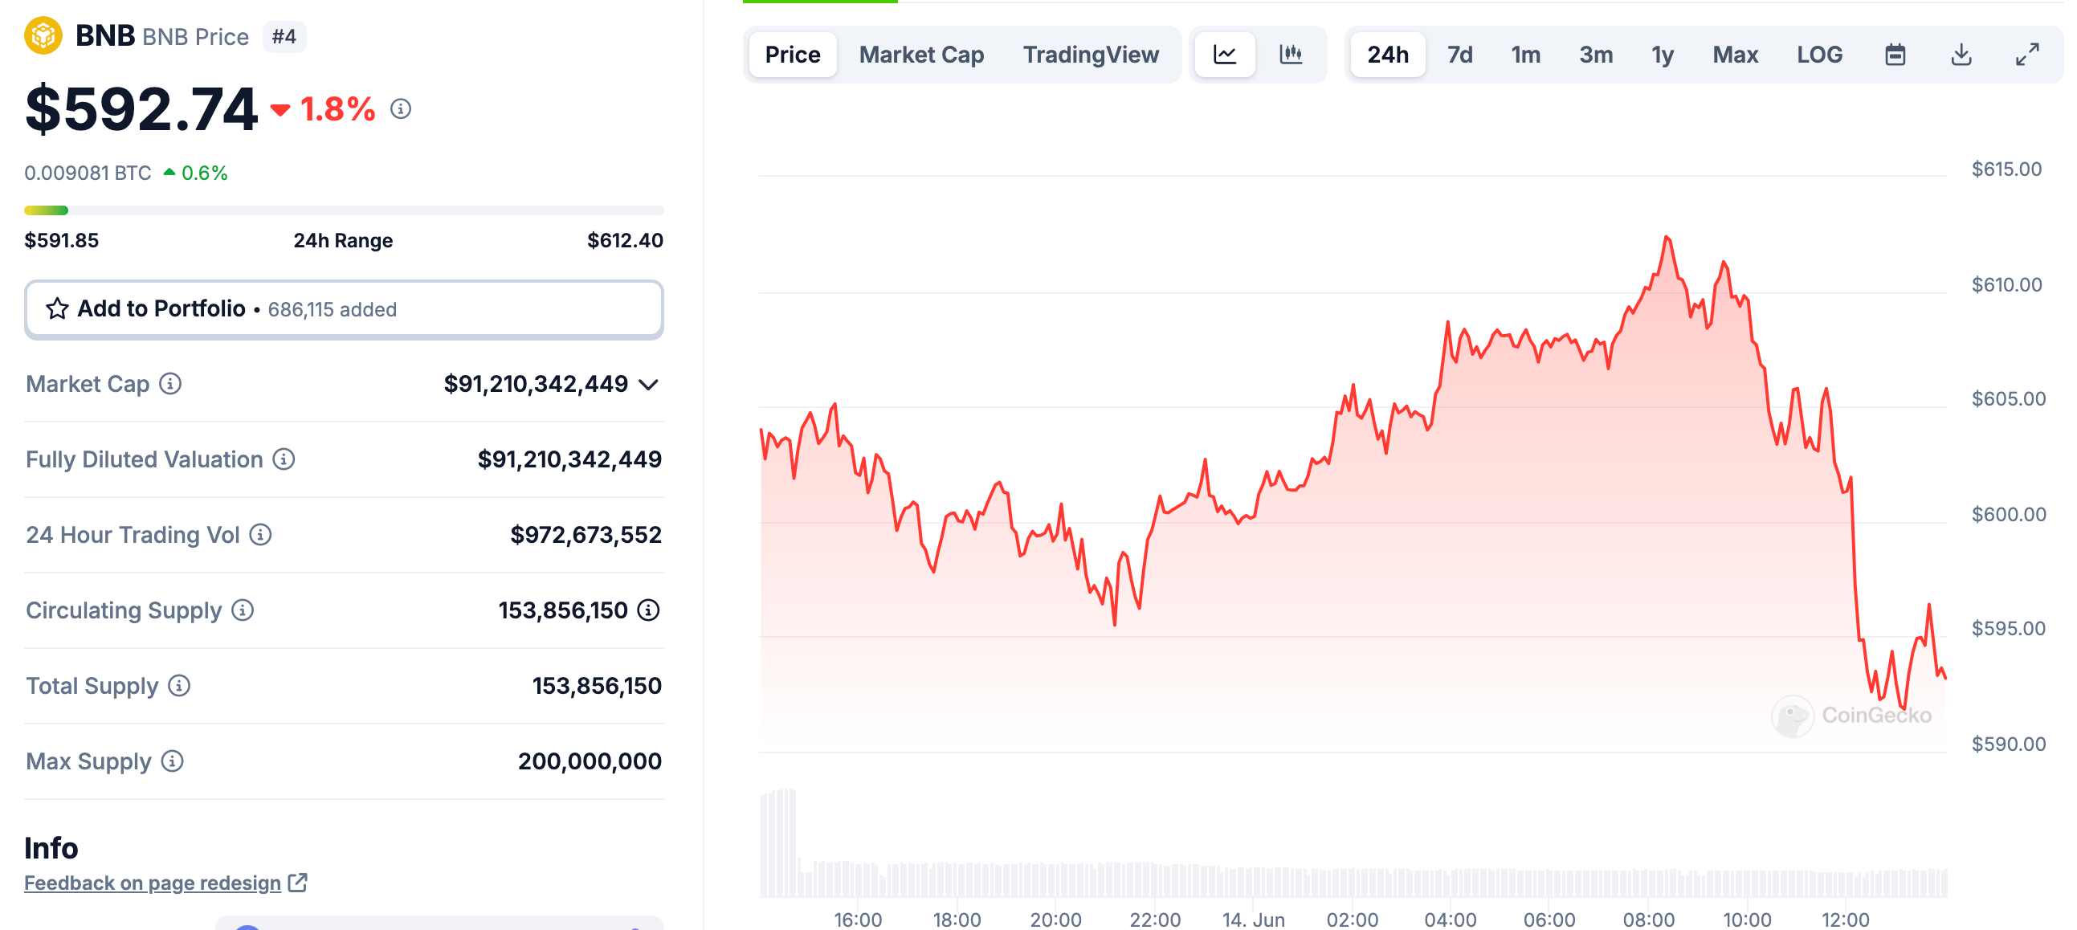Switch chart to line chart icon

point(1225,55)
